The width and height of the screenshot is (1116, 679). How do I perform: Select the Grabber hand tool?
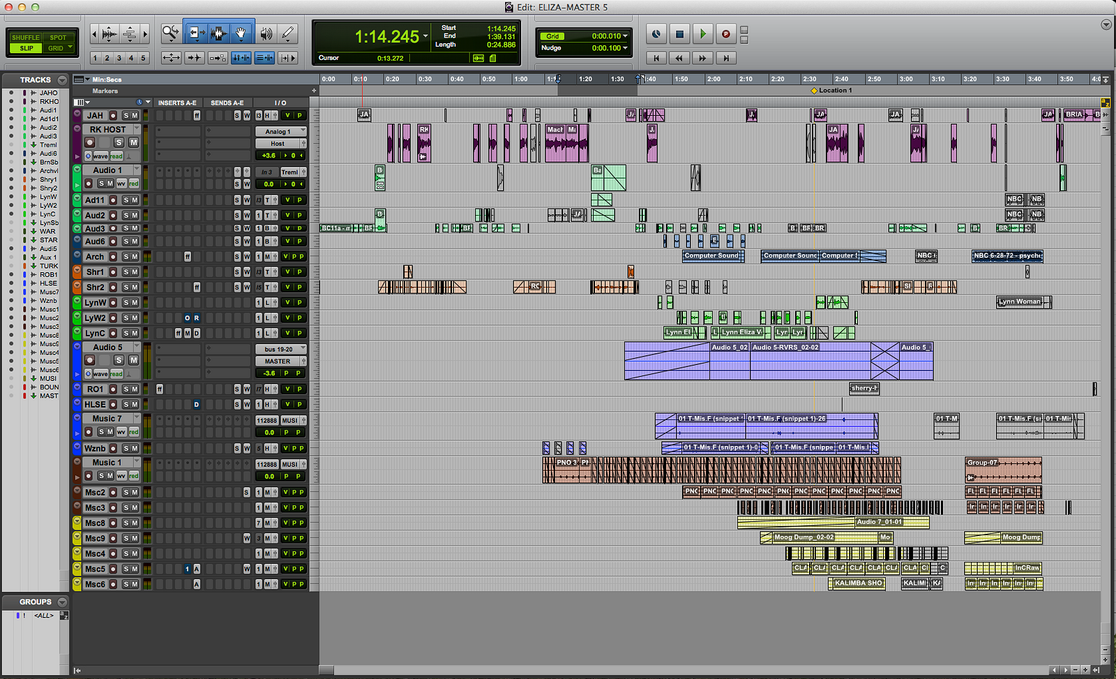coord(241,33)
